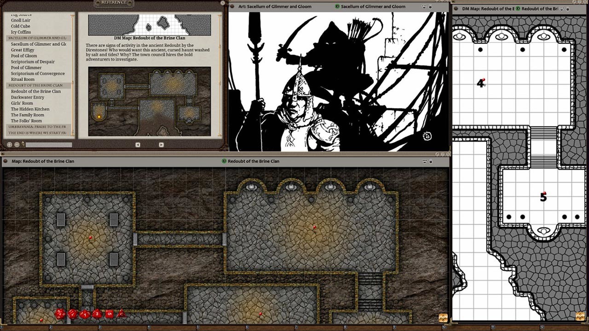Image resolution: width=589 pixels, height=331 pixels.
Task: Expand the UMBRAVANIA section header
Action: (x=37, y=126)
